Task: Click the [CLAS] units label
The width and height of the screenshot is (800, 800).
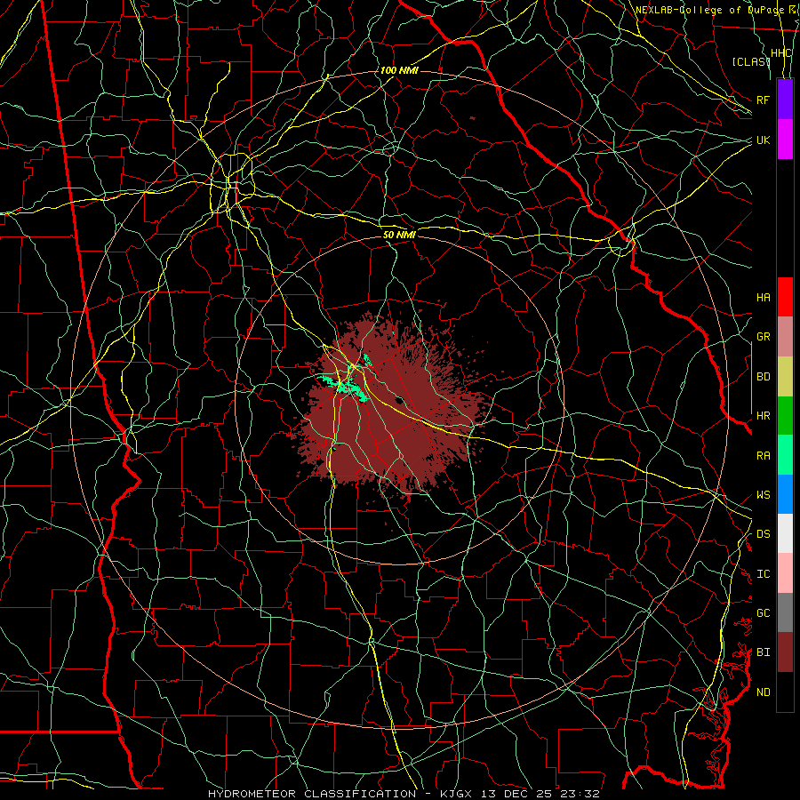Action: pyautogui.click(x=751, y=62)
